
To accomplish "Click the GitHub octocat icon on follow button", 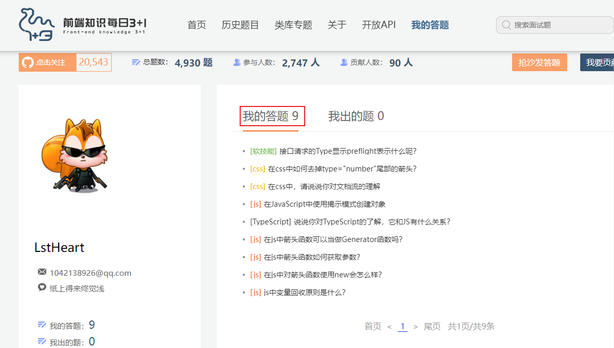I will click(27, 62).
